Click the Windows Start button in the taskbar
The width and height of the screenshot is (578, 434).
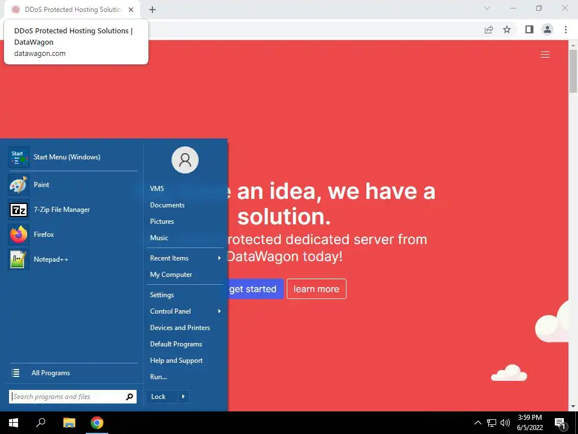coord(14,423)
